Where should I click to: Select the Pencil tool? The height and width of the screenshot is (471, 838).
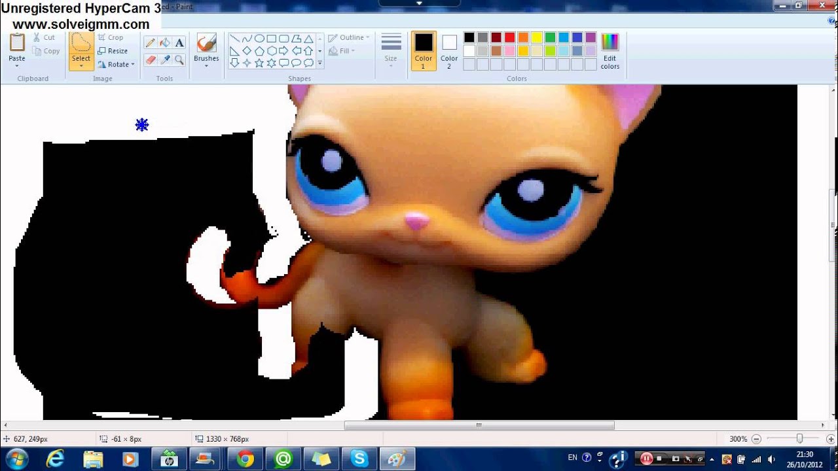[151, 43]
